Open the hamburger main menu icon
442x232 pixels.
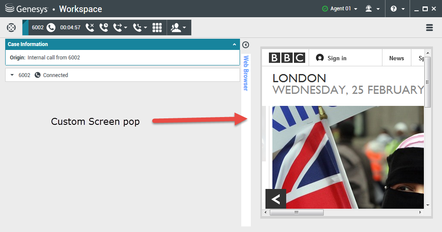tap(429, 28)
